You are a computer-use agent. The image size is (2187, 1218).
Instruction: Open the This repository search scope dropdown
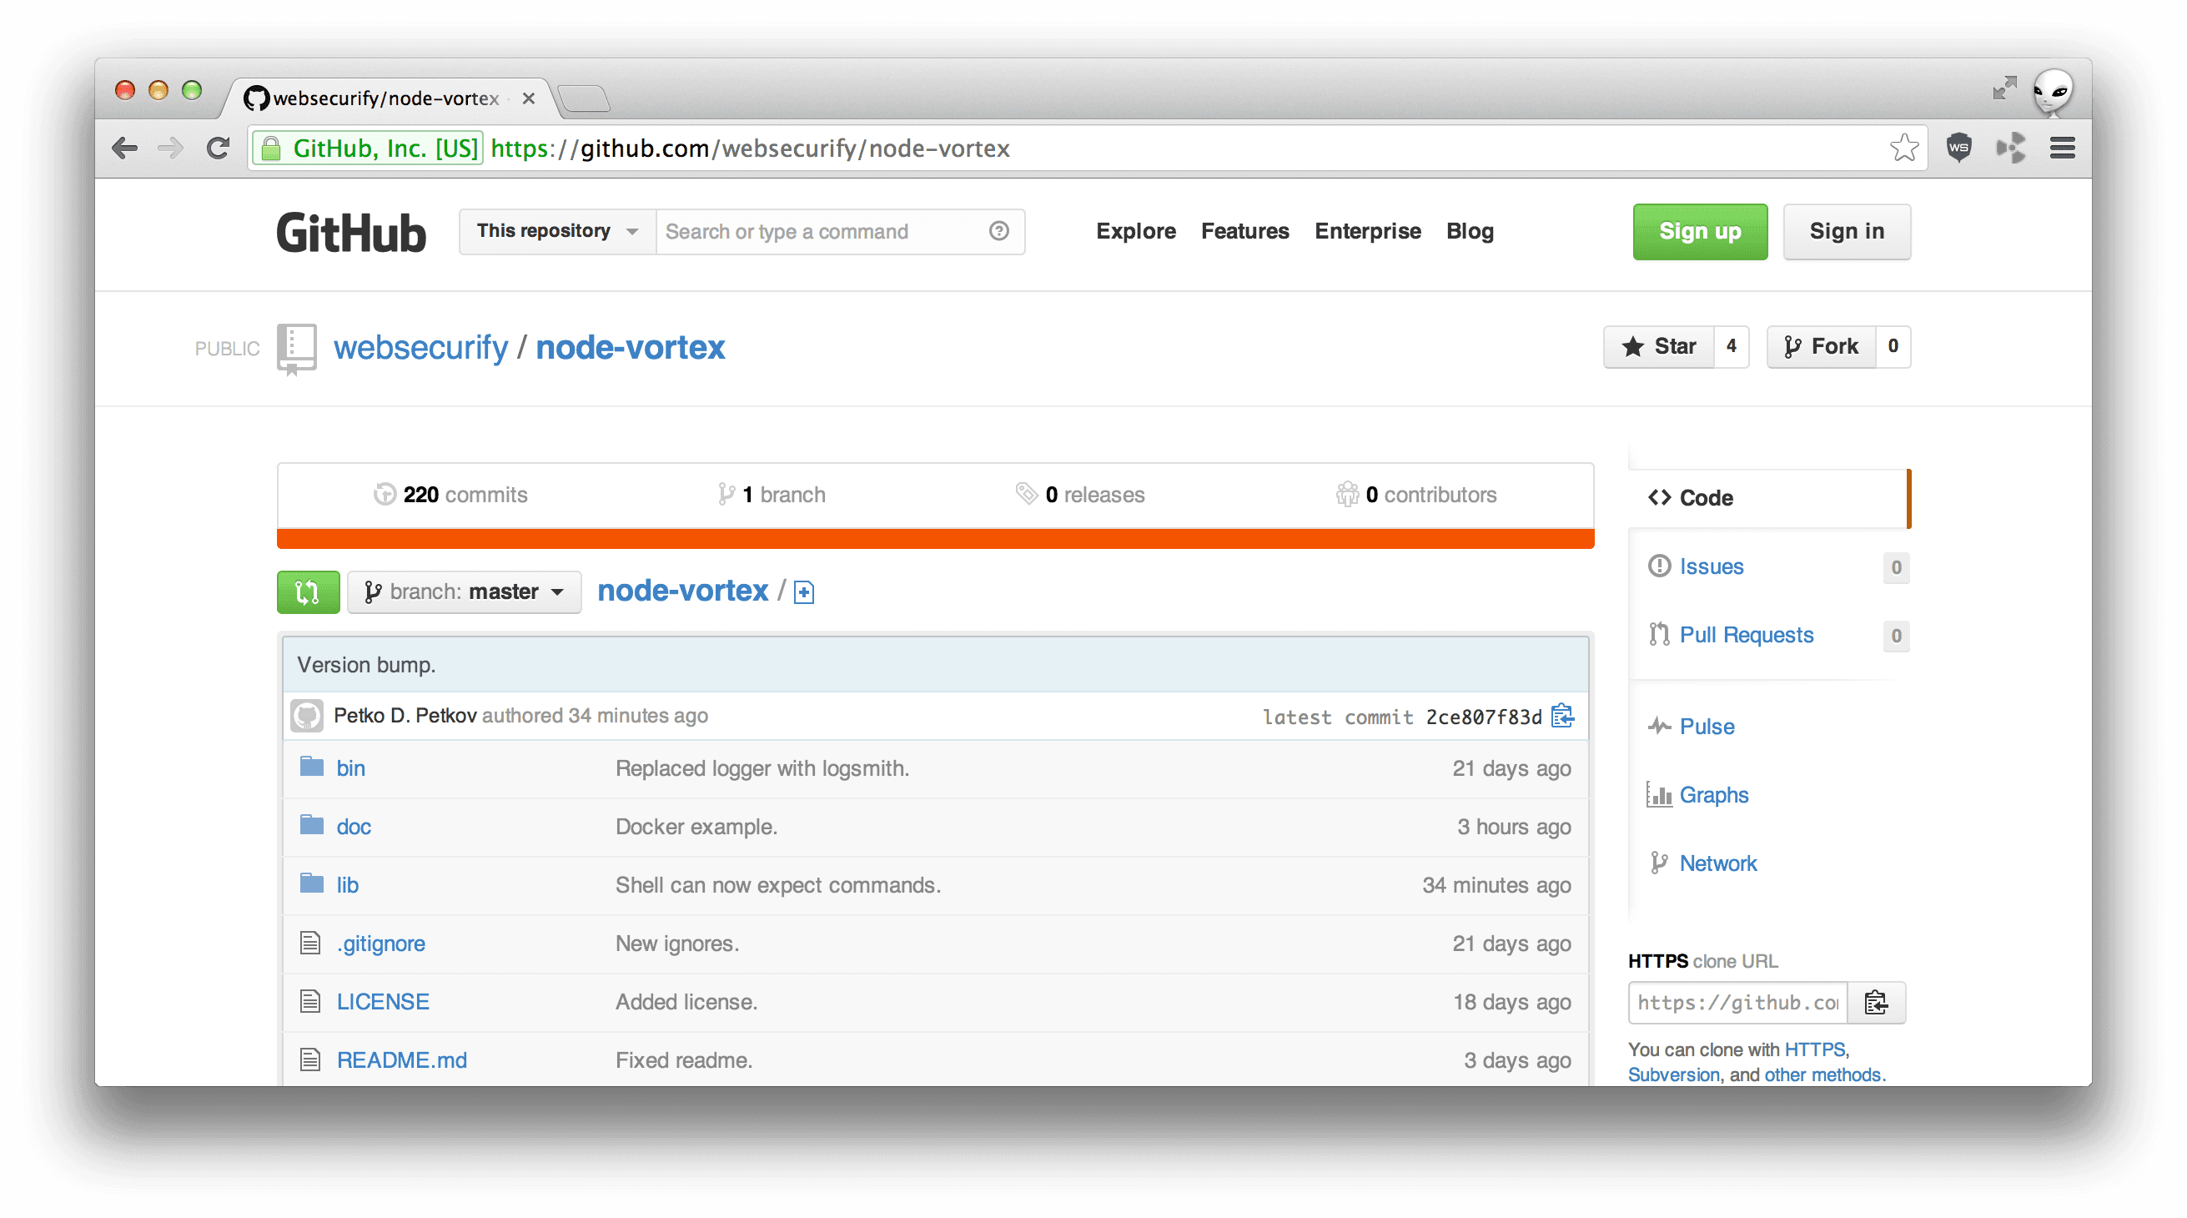pos(557,231)
